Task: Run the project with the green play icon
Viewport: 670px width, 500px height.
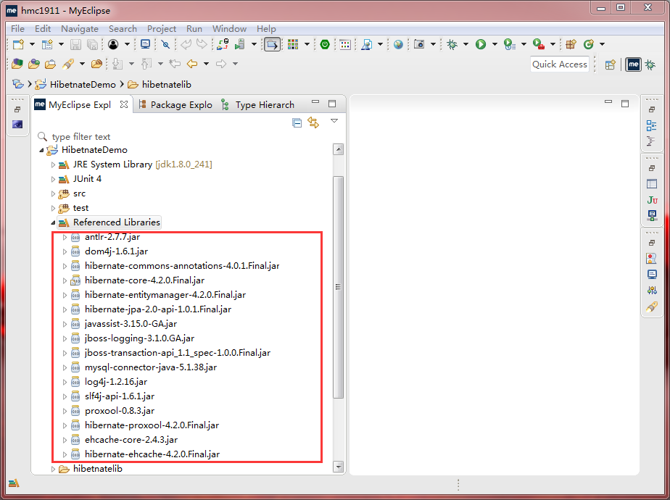Action: click(481, 44)
